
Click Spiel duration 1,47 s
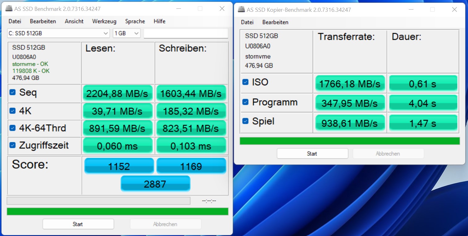coord(423,123)
